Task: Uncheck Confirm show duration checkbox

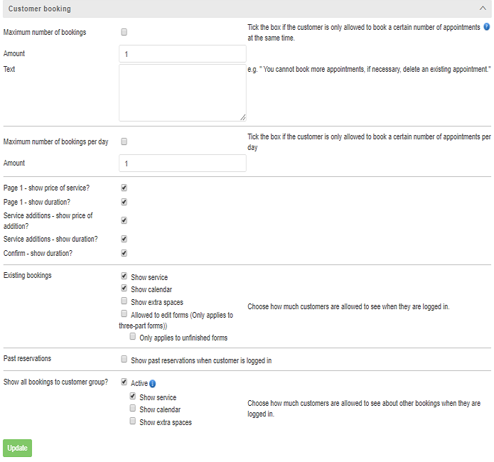Action: click(x=124, y=253)
